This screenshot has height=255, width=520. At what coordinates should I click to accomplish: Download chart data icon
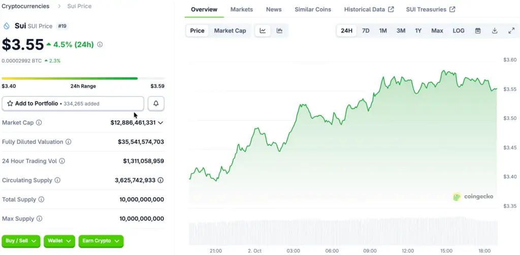[x=495, y=30]
